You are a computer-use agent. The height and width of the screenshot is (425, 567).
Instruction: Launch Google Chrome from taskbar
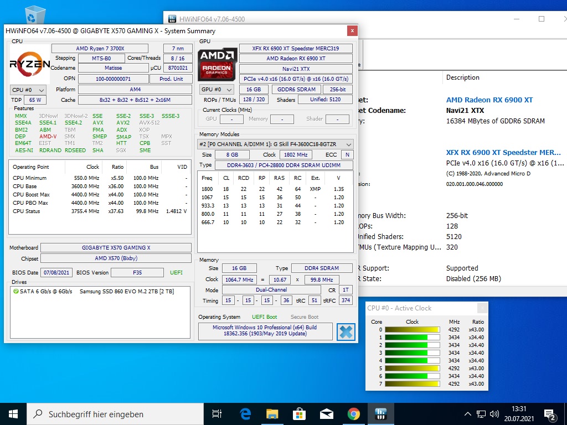point(354,414)
